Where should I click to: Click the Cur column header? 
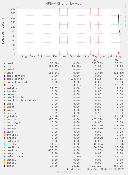pyautogui.click(x=53, y=60)
